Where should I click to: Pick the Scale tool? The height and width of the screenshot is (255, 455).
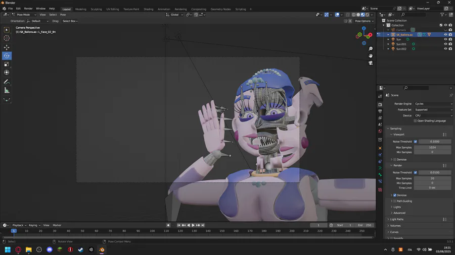7,64
